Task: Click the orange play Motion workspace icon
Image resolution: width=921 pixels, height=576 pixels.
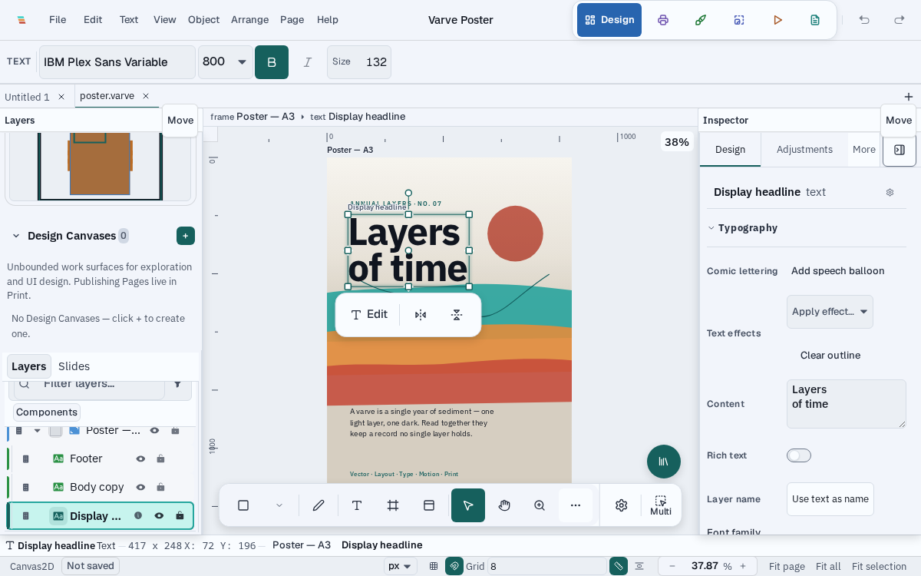Action: pos(777,20)
